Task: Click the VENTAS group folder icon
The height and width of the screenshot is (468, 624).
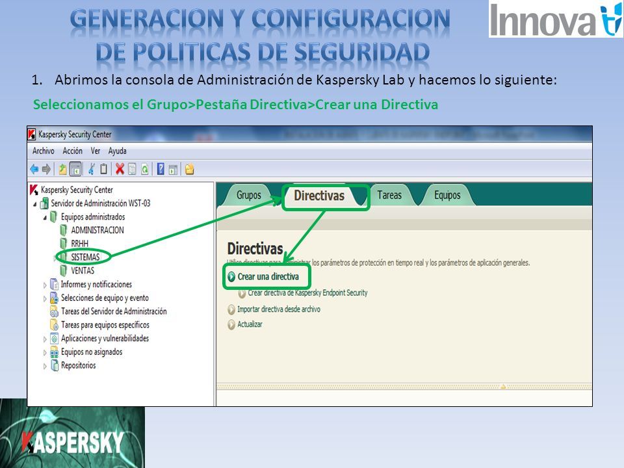Action: (x=64, y=270)
